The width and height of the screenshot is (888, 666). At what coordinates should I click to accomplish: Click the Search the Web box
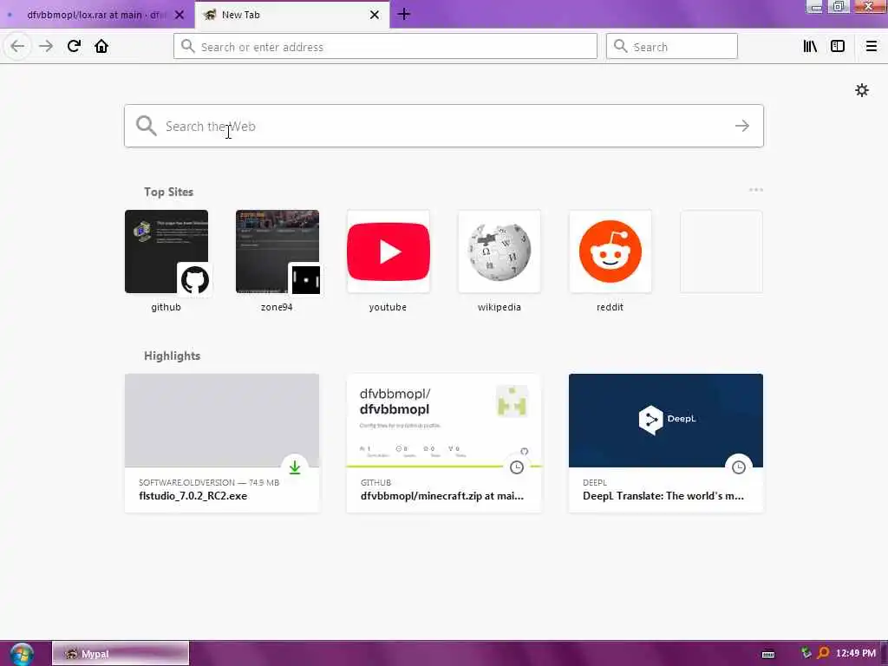pyautogui.click(x=444, y=126)
